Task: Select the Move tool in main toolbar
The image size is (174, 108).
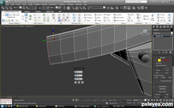Action: point(40,8)
